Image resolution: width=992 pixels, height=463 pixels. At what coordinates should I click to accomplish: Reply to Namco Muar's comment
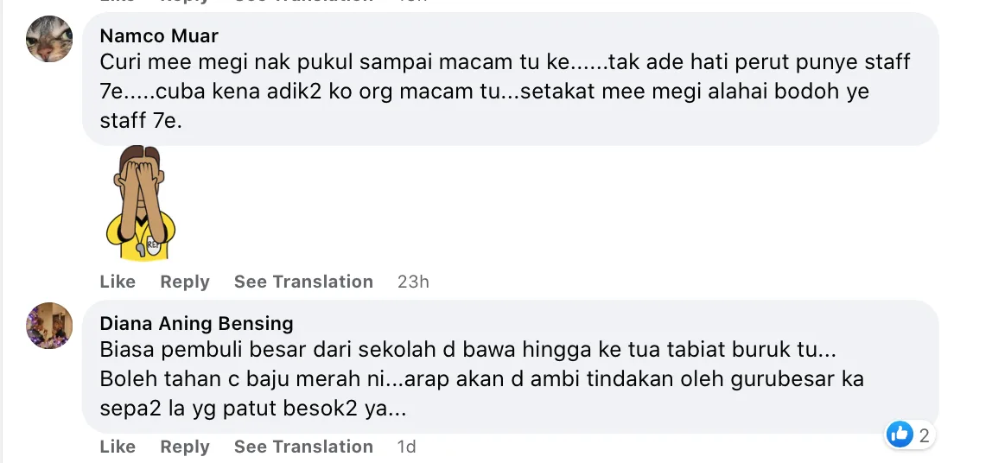[185, 282]
